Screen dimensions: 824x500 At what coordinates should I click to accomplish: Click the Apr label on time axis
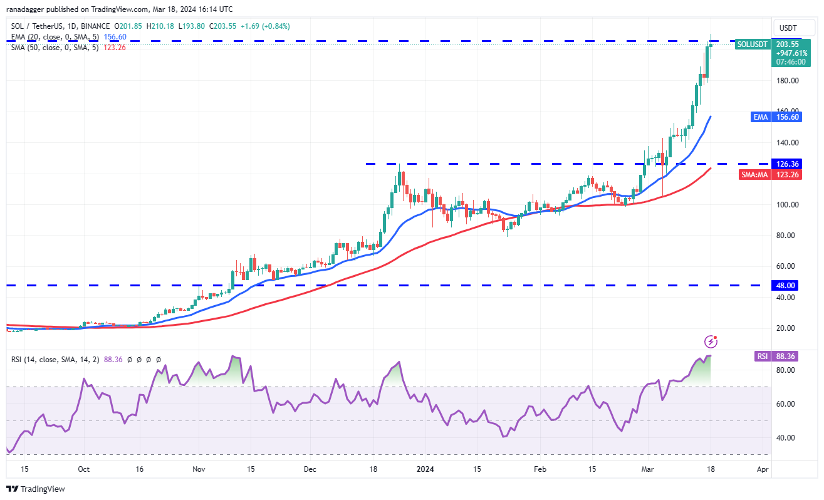[x=762, y=469]
